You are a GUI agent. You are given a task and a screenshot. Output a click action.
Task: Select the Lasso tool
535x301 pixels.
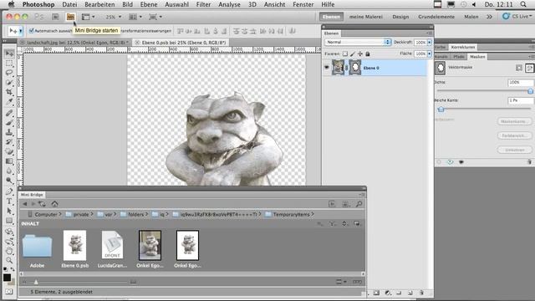tap(9, 73)
